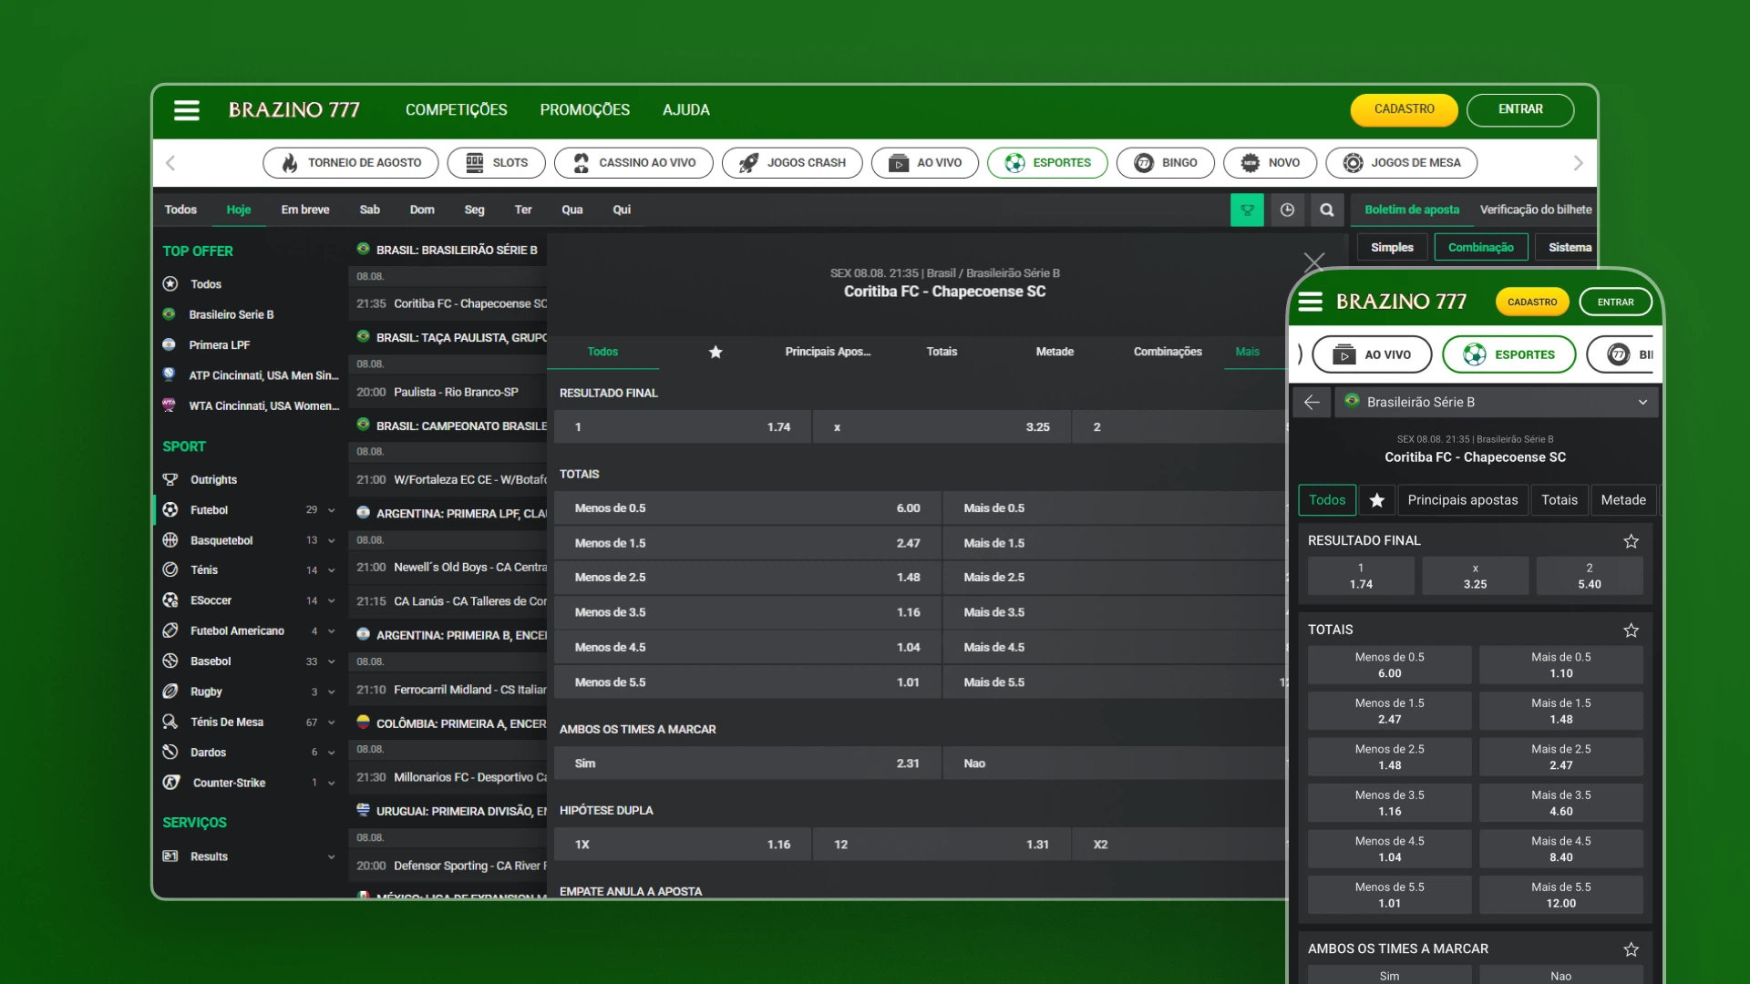1750x984 pixels.
Task: Click the yellow CADASTRO button in desktop header
Action: 1404,109
